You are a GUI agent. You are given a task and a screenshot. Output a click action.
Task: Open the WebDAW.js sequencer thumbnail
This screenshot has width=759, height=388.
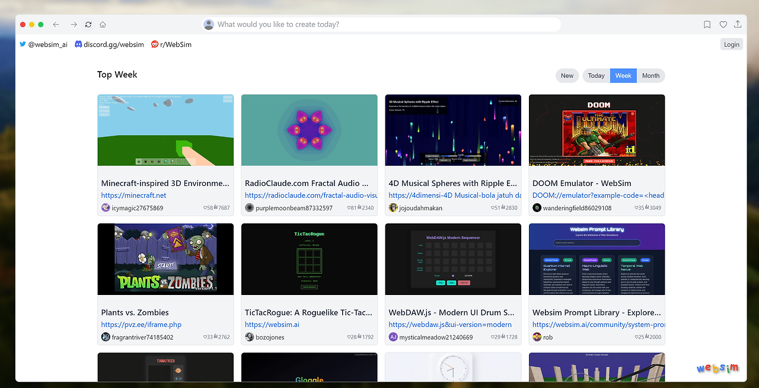click(453, 259)
